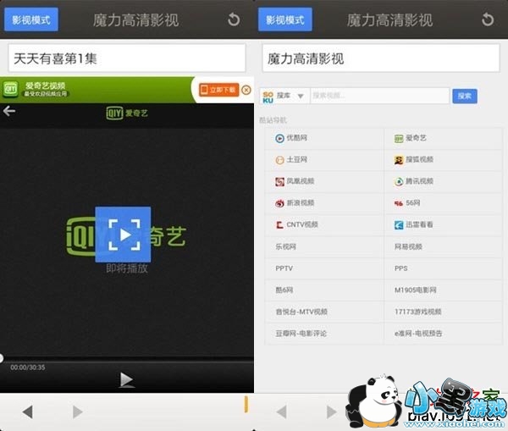The height and width of the screenshot is (431, 508).
Task: Tap 影视模式 button on the video player screen
Action: point(31,19)
